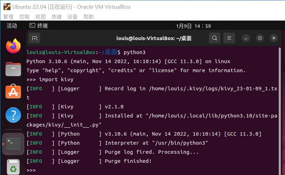
Task: Click the Terminal icon in dock
Action: click(x=13, y=143)
